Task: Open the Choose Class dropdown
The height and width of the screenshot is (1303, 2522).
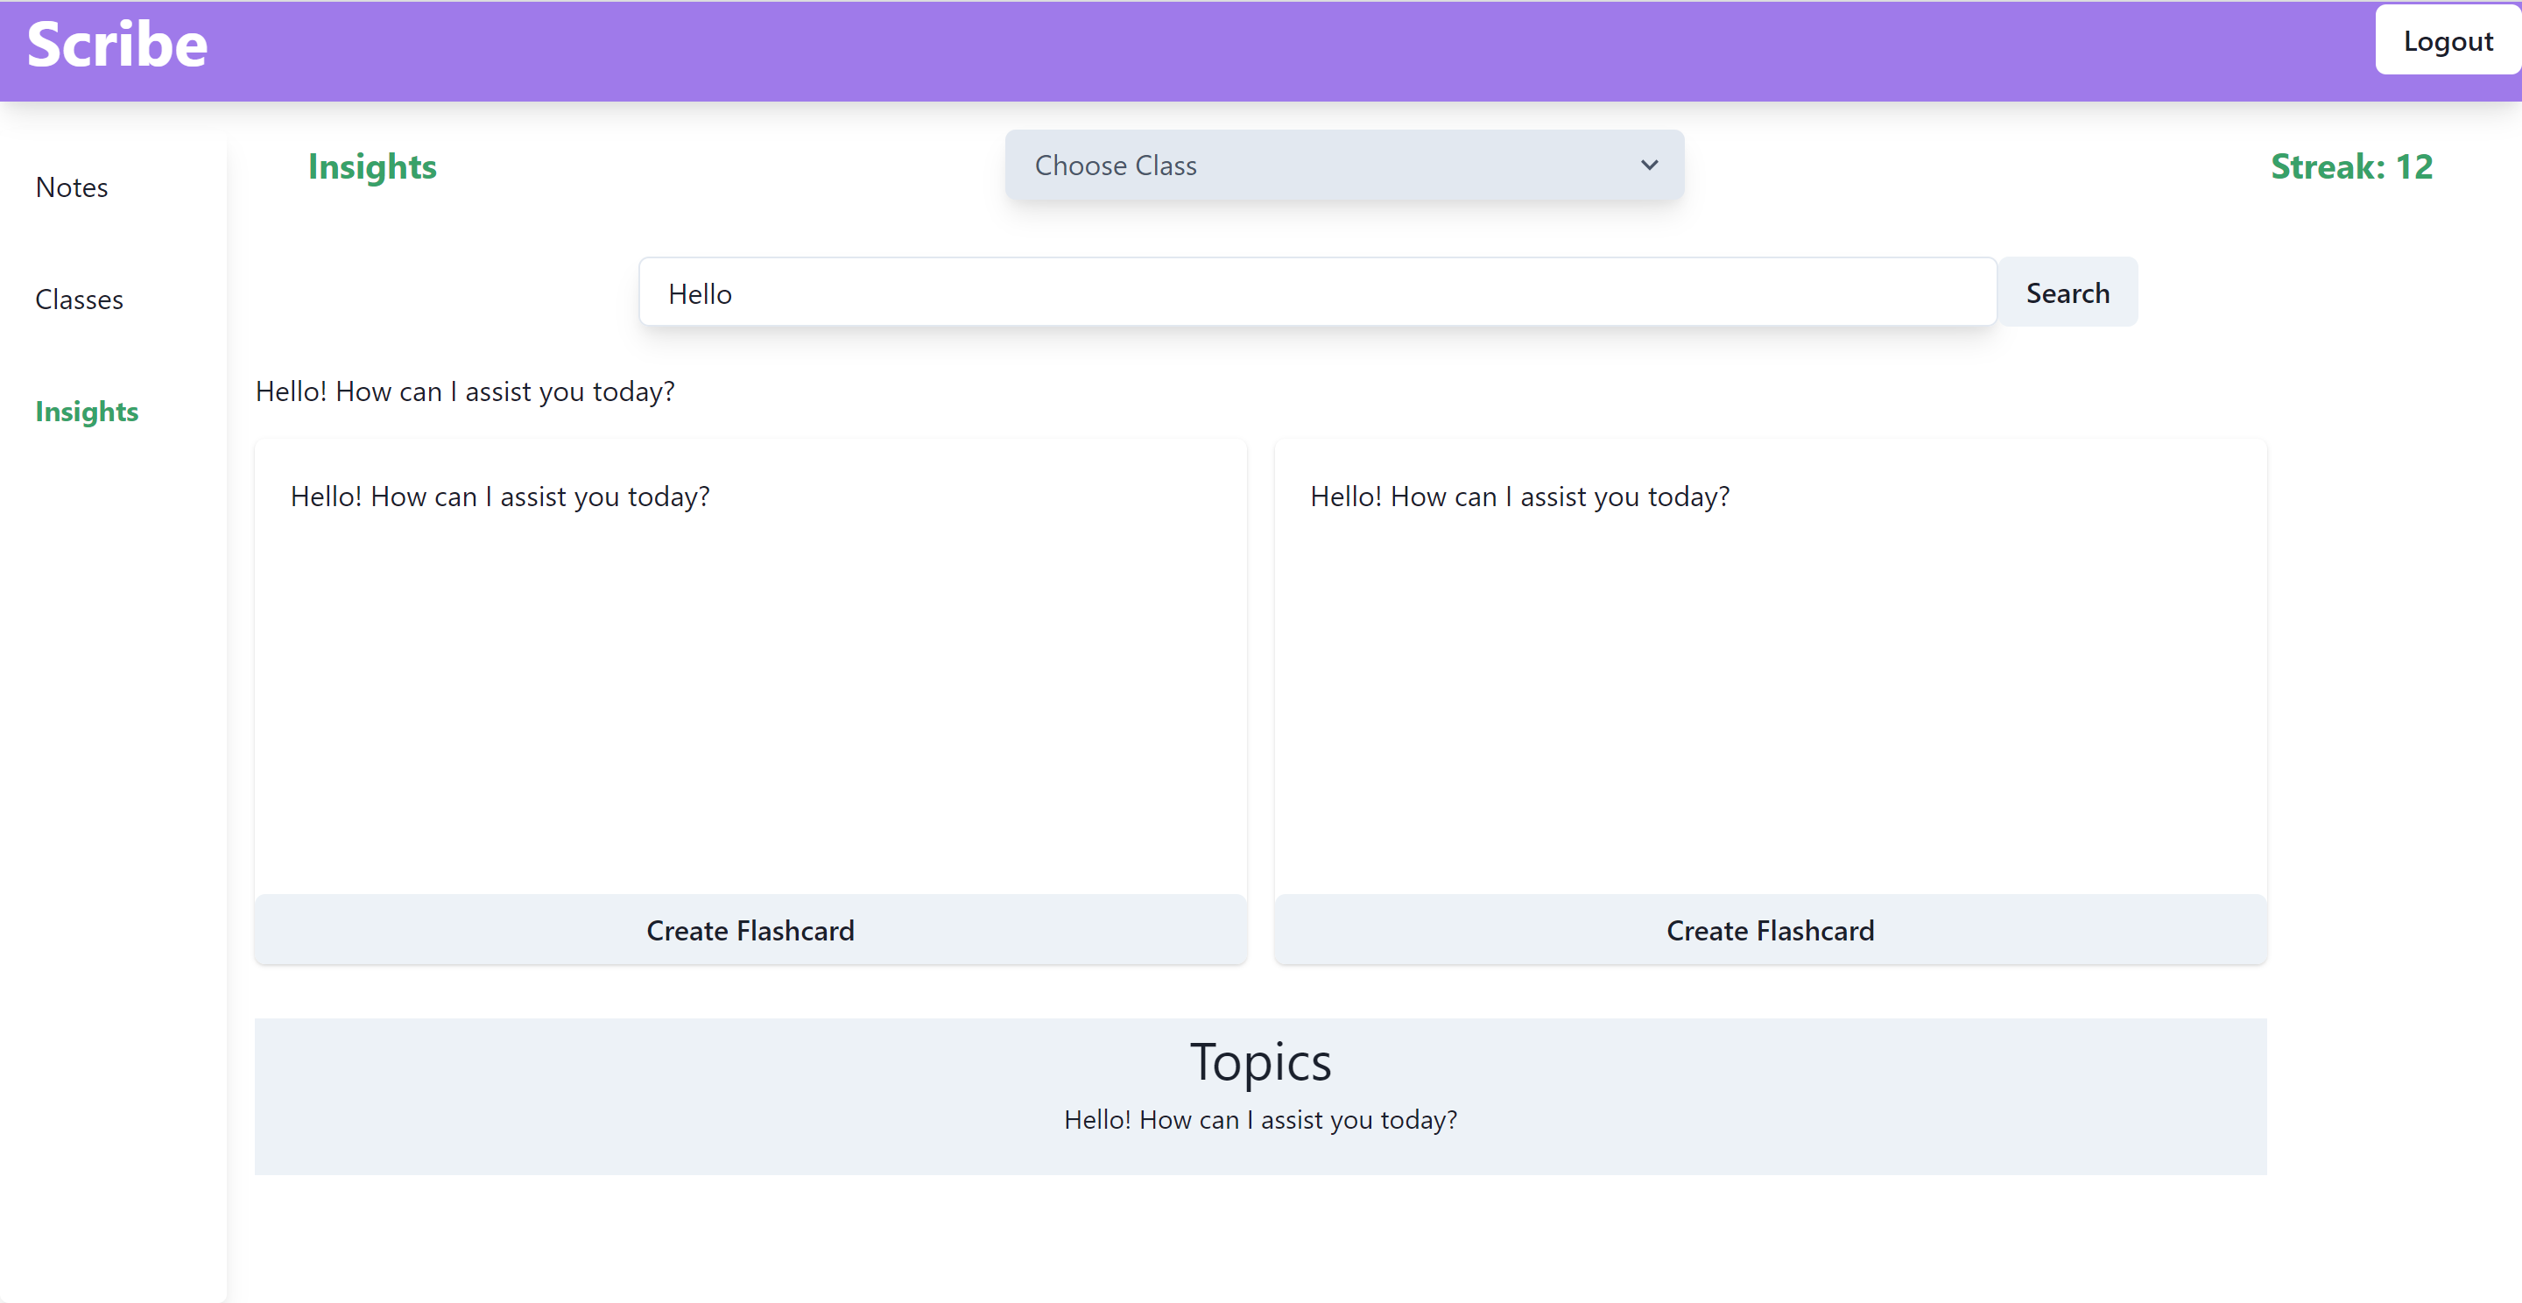Action: (x=1342, y=166)
